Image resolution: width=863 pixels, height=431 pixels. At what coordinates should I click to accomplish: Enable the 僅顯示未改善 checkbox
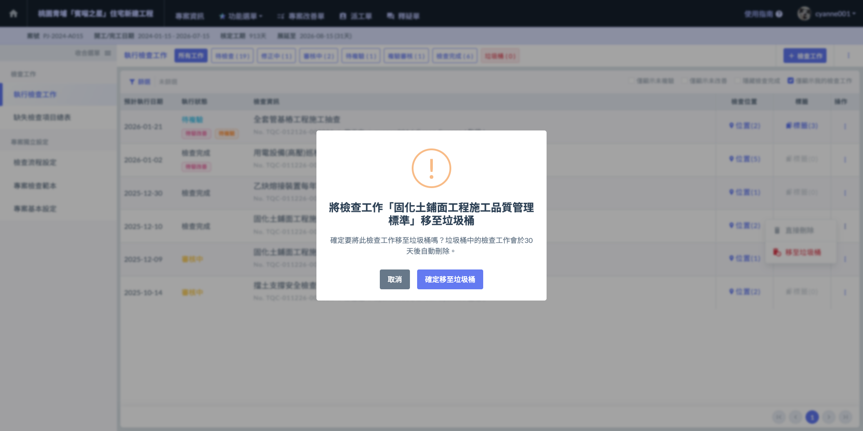tap(685, 81)
